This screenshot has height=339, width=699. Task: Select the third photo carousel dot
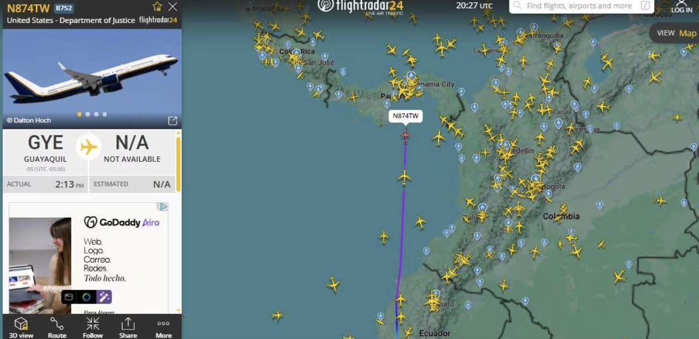[96, 114]
